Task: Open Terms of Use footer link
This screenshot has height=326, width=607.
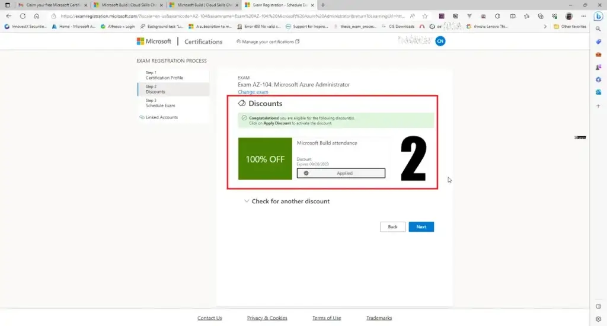Action: click(327, 318)
